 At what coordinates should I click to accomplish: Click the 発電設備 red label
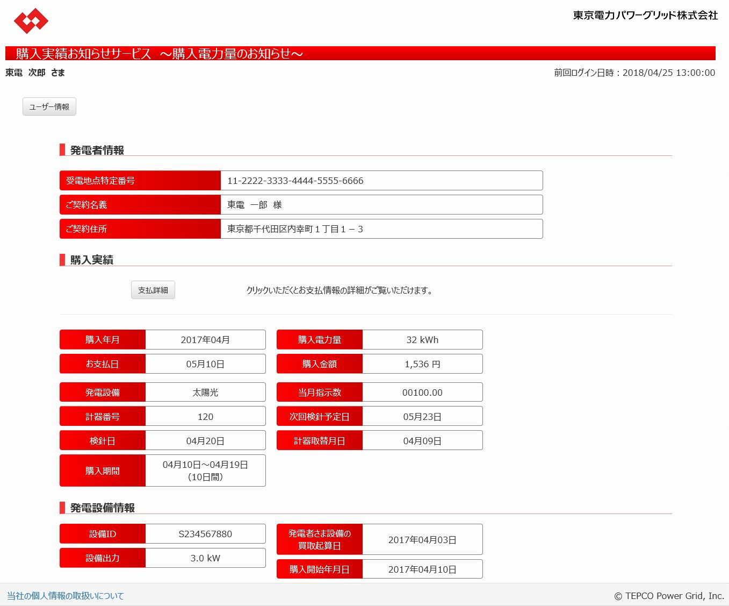coord(103,393)
